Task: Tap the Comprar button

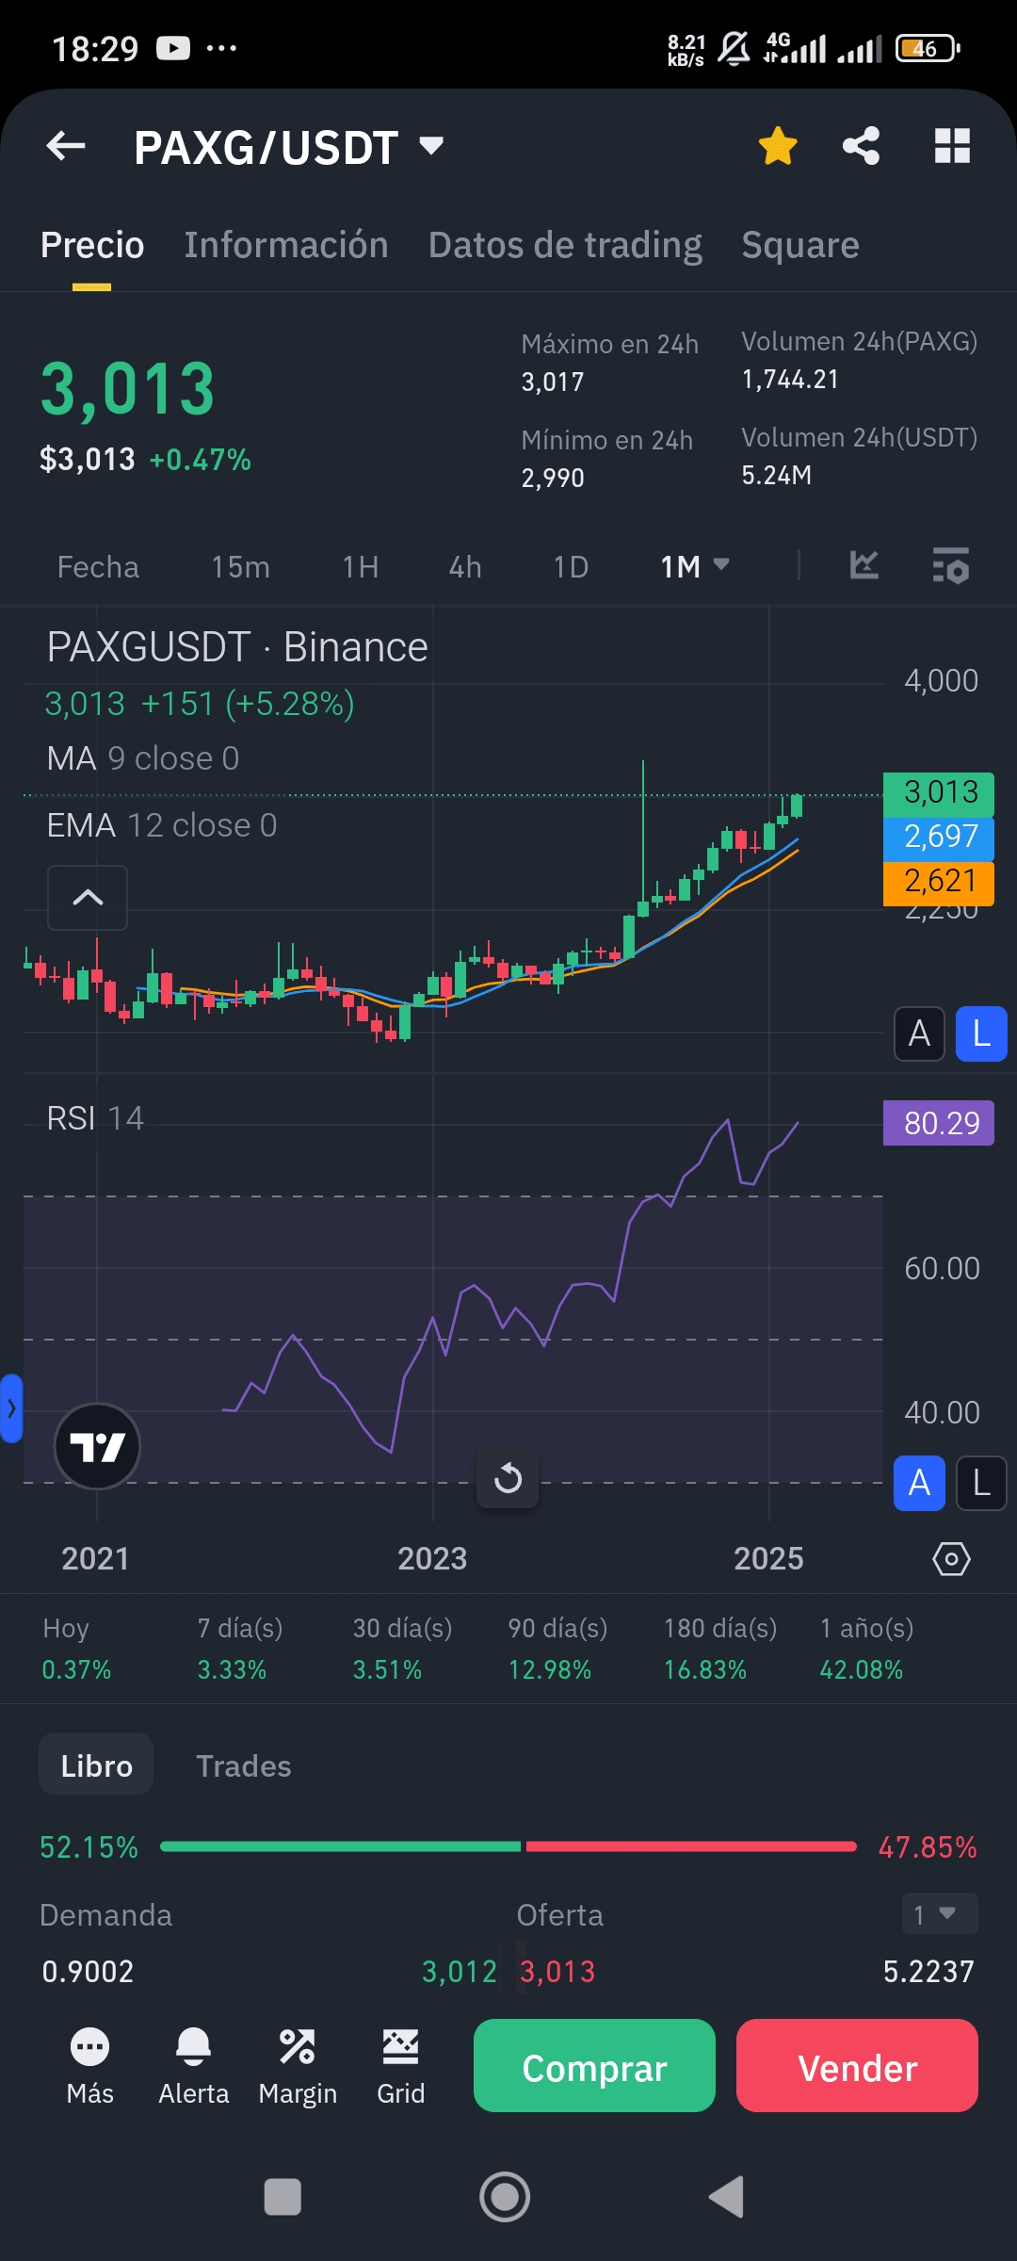Action: coord(594,2065)
